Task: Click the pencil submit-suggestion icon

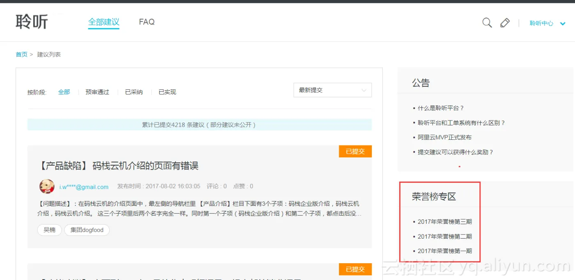Action: (505, 23)
